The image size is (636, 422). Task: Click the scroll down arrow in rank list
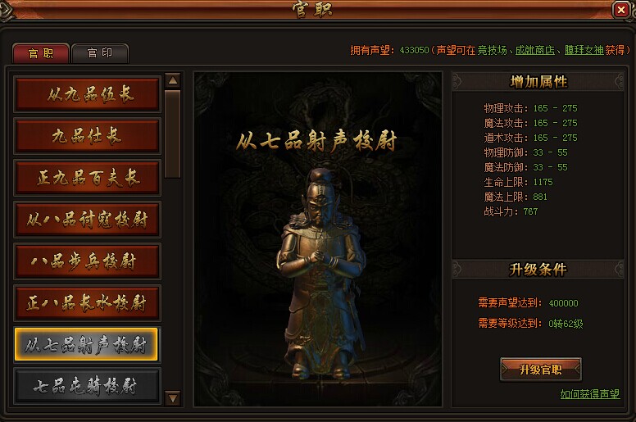click(173, 398)
